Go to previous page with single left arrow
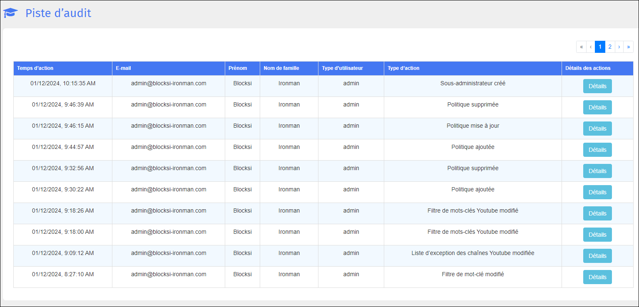 pyautogui.click(x=591, y=47)
